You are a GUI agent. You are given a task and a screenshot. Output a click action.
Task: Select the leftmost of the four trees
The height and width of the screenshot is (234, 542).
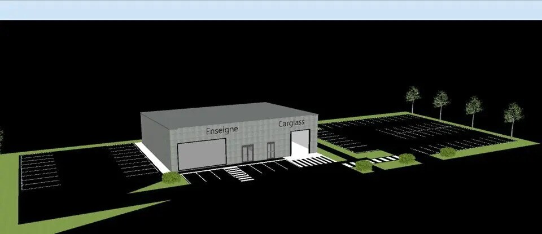click(413, 97)
